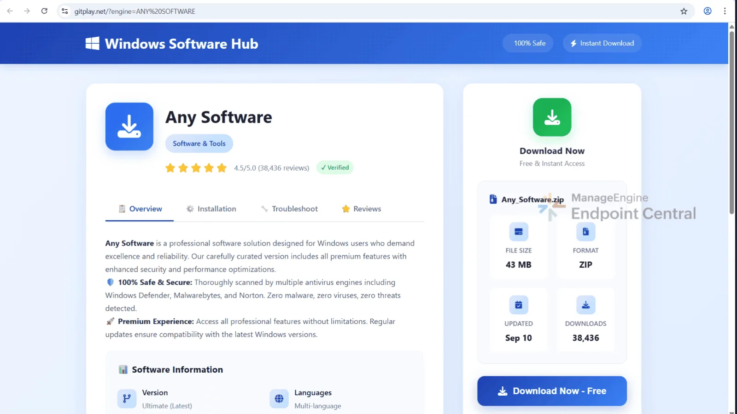
Task: Open the Installation tab
Action: 211,209
